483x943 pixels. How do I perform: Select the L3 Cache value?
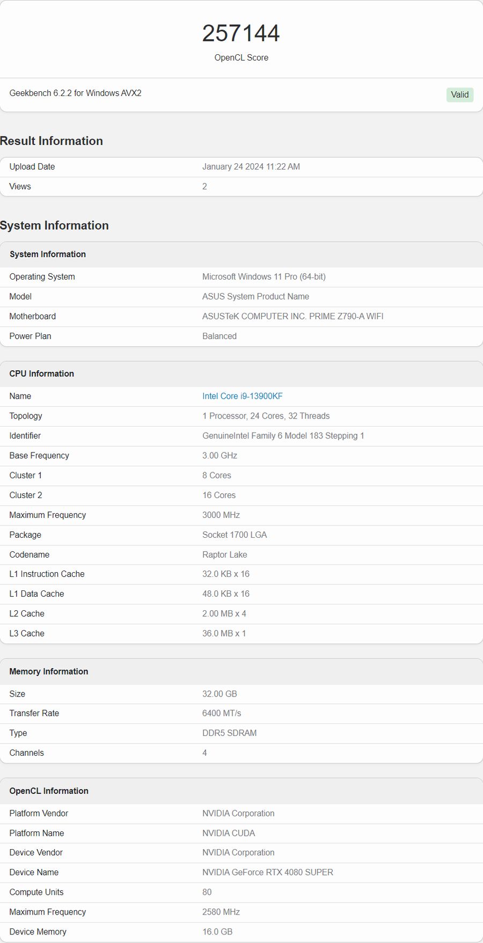point(224,634)
